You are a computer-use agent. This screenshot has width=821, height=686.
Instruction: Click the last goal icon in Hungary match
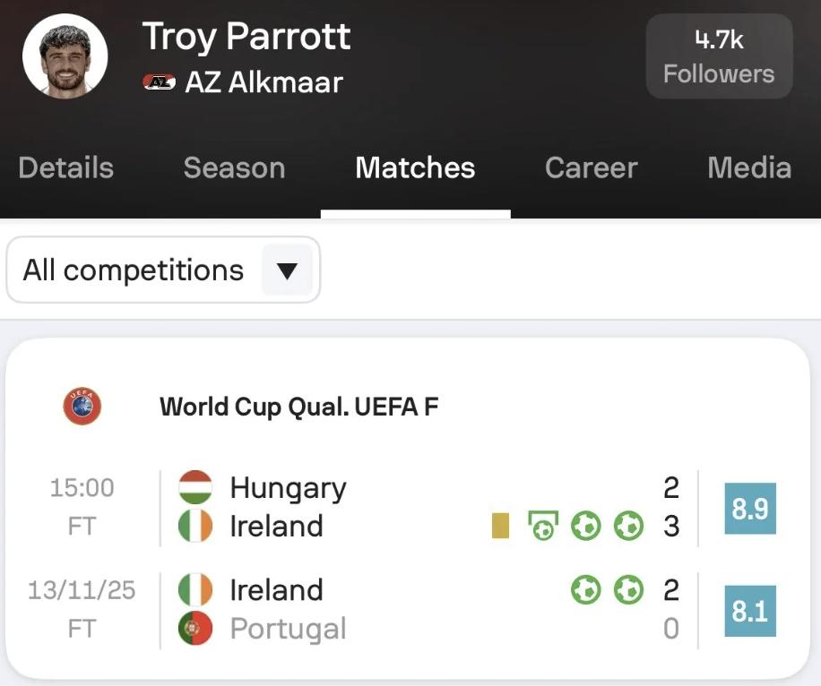[628, 526]
